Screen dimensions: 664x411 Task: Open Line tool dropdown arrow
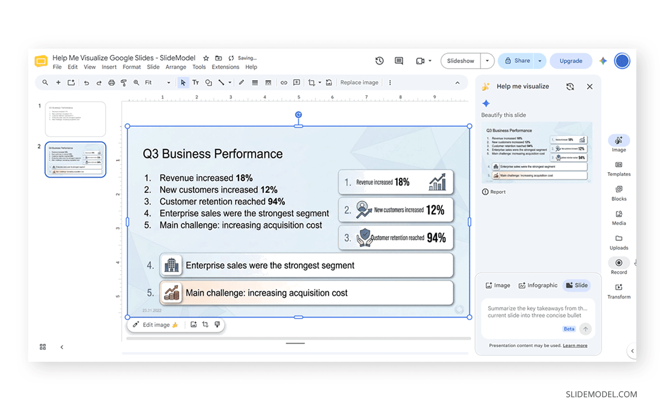point(230,82)
